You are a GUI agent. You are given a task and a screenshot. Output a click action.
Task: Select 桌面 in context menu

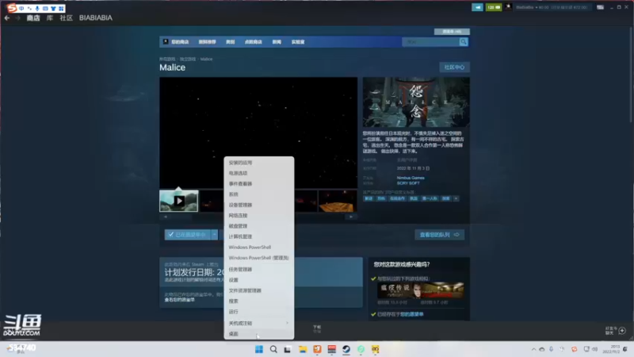click(x=259, y=333)
